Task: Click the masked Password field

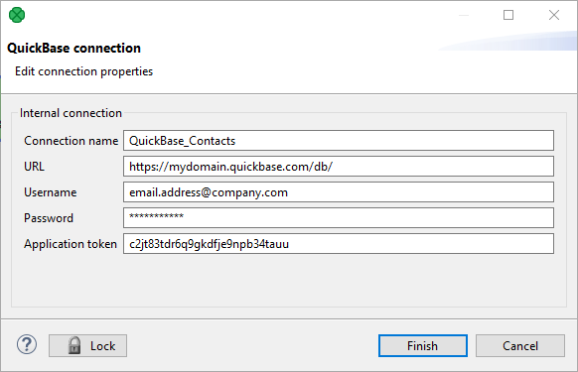Action: pyautogui.click(x=339, y=217)
